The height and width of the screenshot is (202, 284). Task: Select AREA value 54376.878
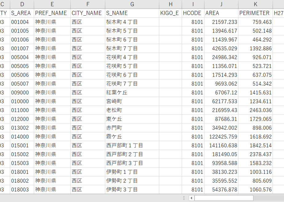pos(221,189)
